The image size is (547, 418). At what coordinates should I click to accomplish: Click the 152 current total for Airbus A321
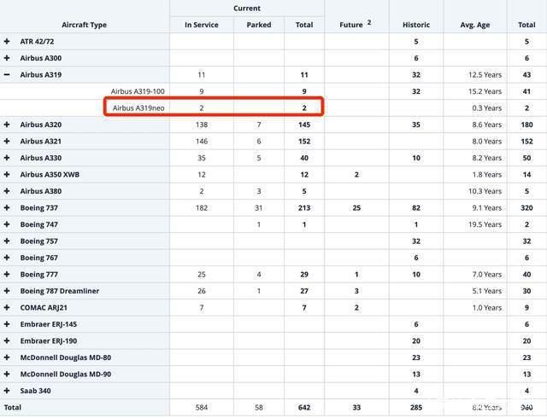[x=304, y=142]
